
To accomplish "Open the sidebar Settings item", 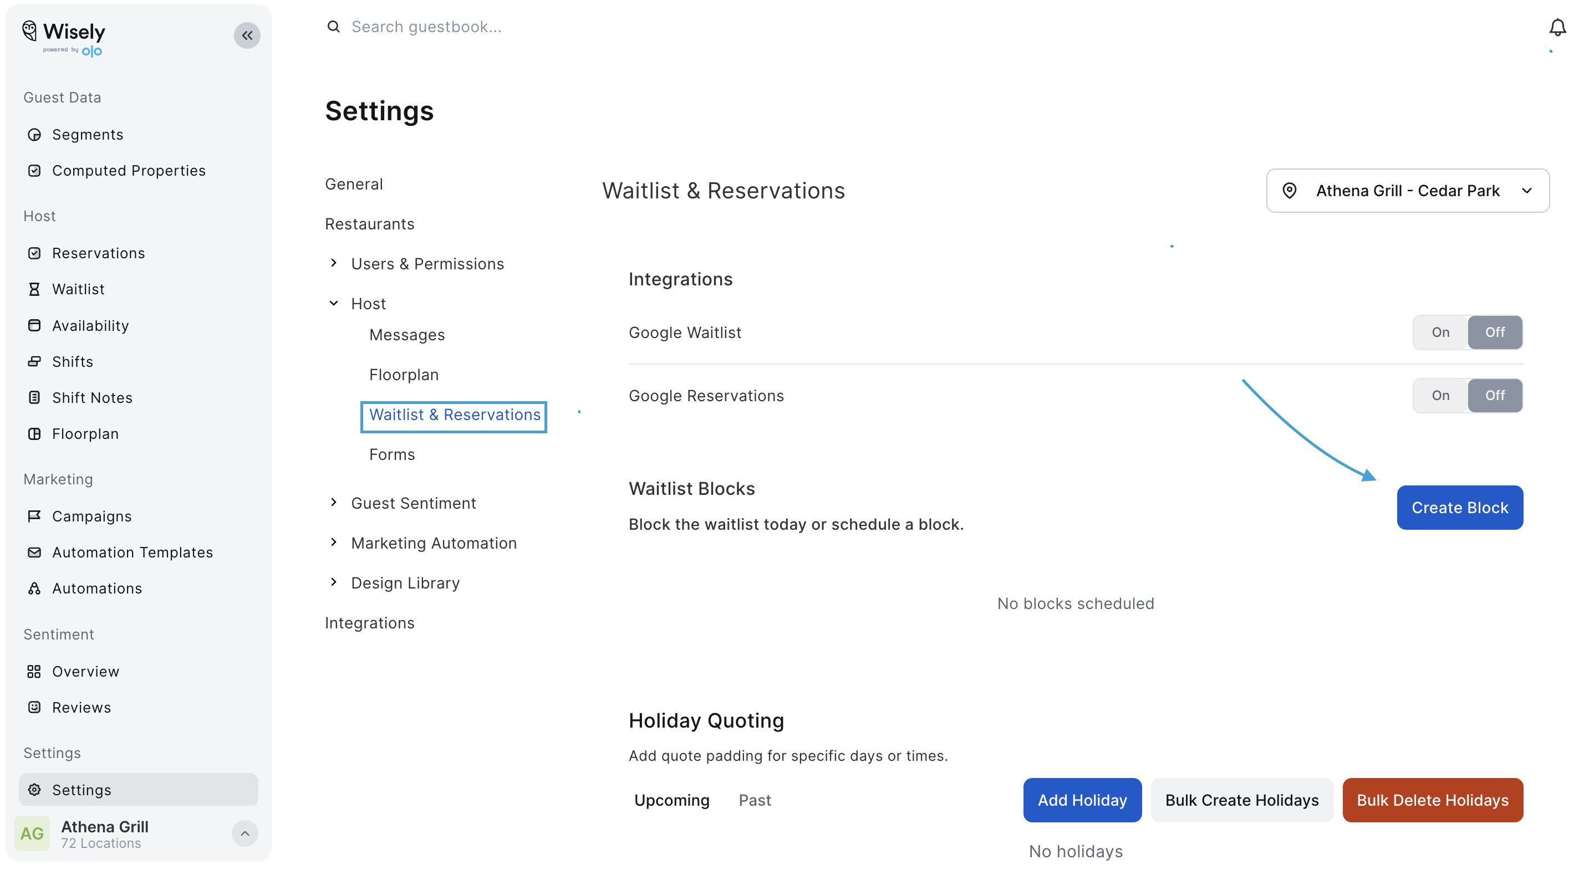I will [138, 789].
